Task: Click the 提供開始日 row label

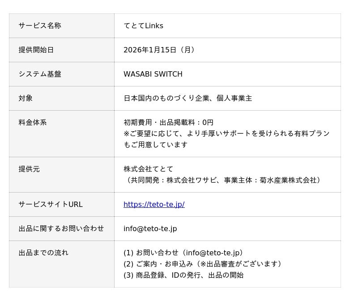Action: click(36, 50)
